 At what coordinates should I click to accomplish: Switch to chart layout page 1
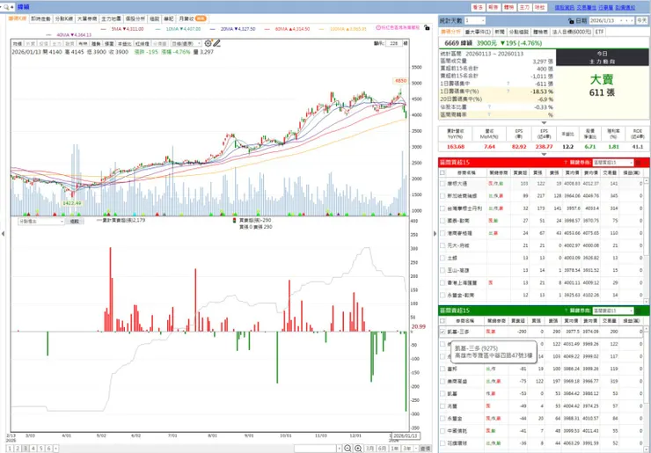10,449
